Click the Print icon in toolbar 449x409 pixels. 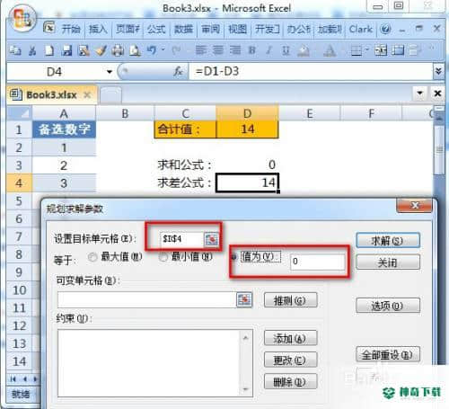coord(118,50)
